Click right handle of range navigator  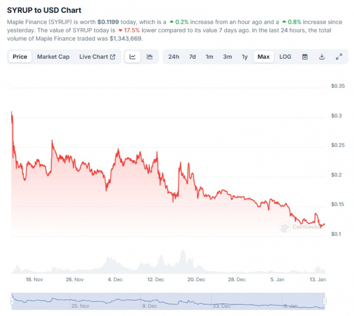tap(324, 301)
